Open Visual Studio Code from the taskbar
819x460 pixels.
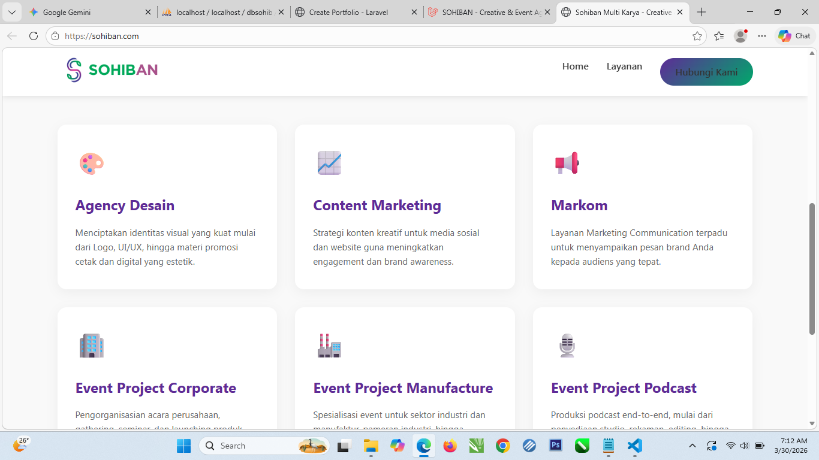click(x=635, y=446)
